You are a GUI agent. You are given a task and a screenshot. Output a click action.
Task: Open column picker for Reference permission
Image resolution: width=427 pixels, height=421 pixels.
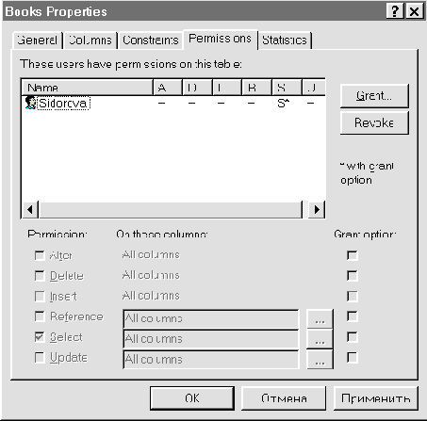pos(320,320)
